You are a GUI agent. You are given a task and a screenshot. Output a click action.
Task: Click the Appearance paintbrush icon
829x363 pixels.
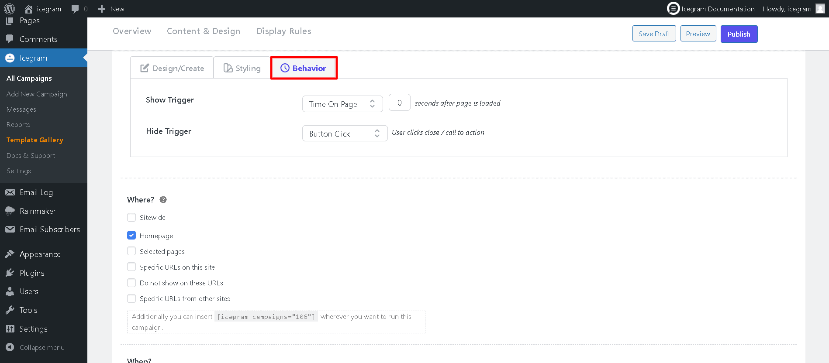[10, 254]
